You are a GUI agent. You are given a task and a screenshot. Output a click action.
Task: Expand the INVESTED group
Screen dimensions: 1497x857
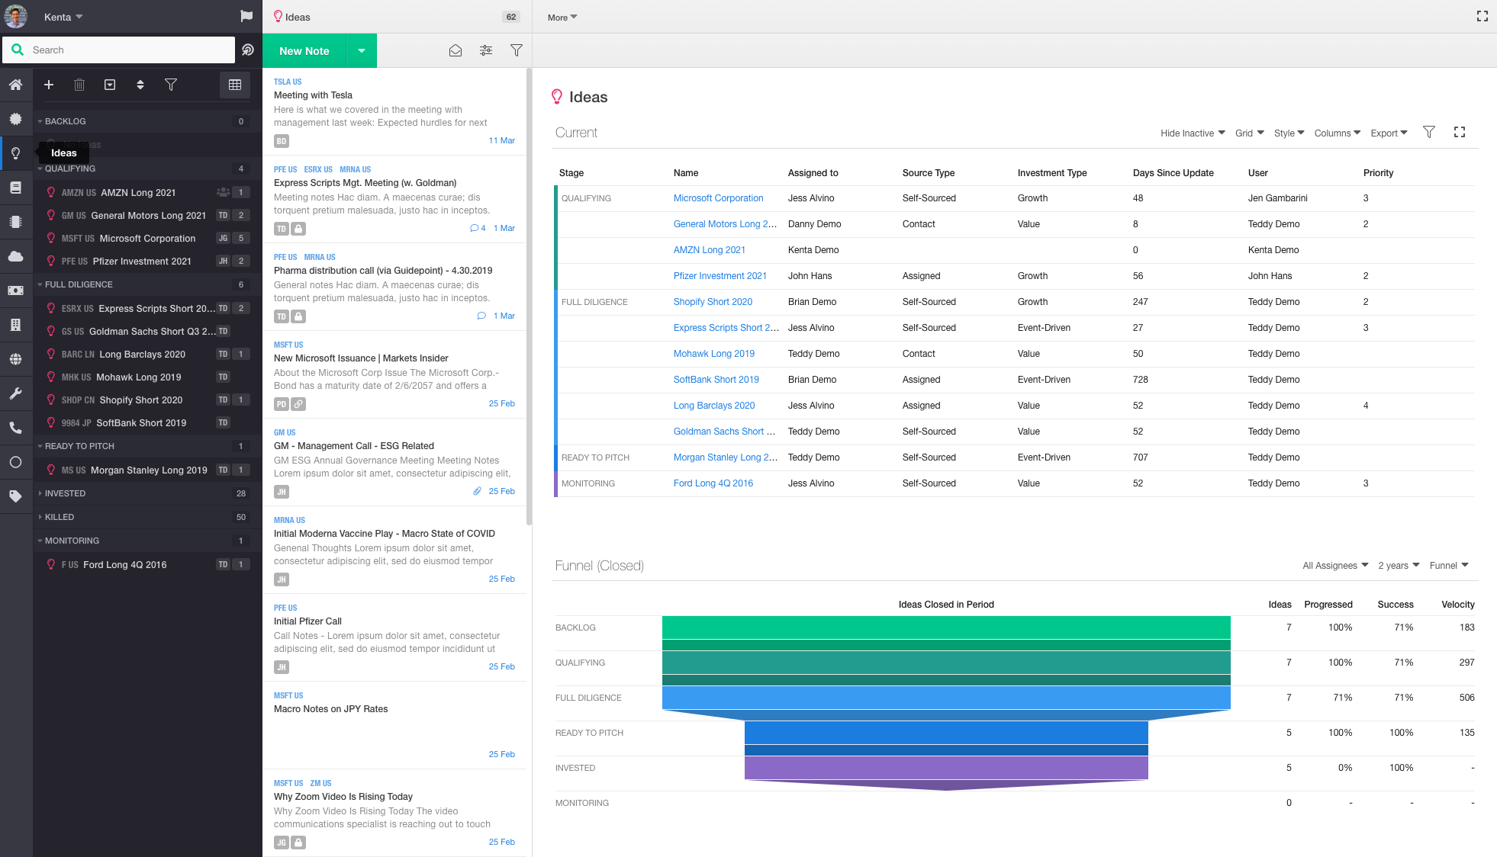tap(40, 493)
